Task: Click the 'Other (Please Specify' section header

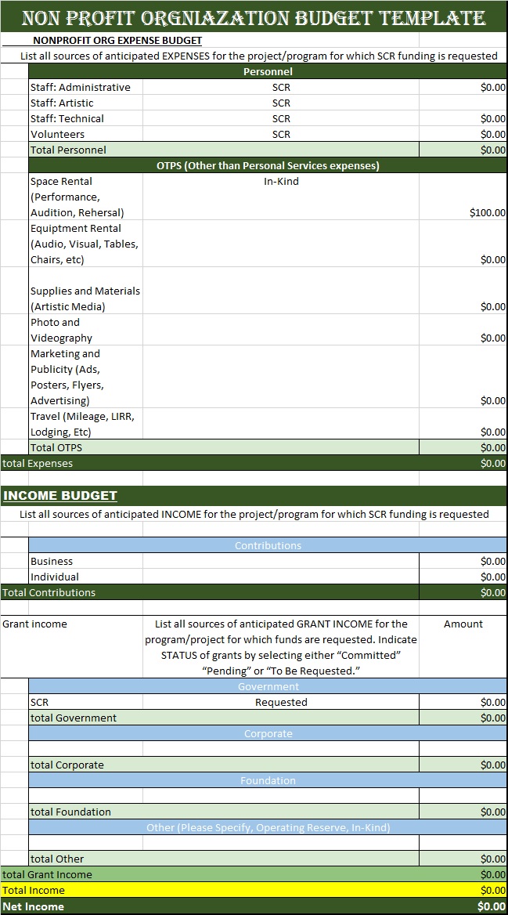Action: [x=268, y=827]
